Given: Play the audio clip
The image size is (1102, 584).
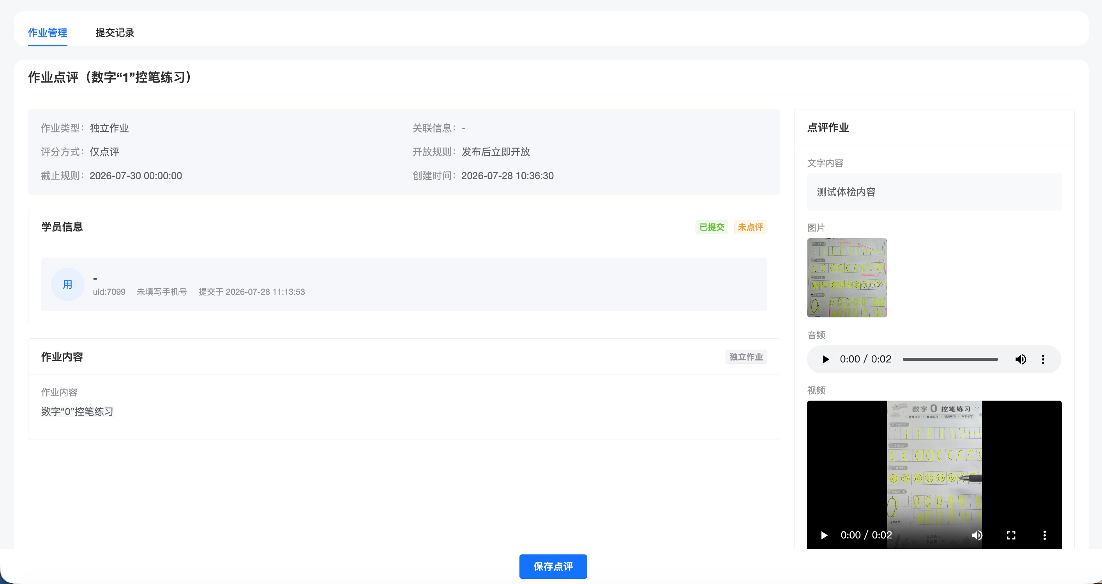Looking at the screenshot, I should 826,359.
